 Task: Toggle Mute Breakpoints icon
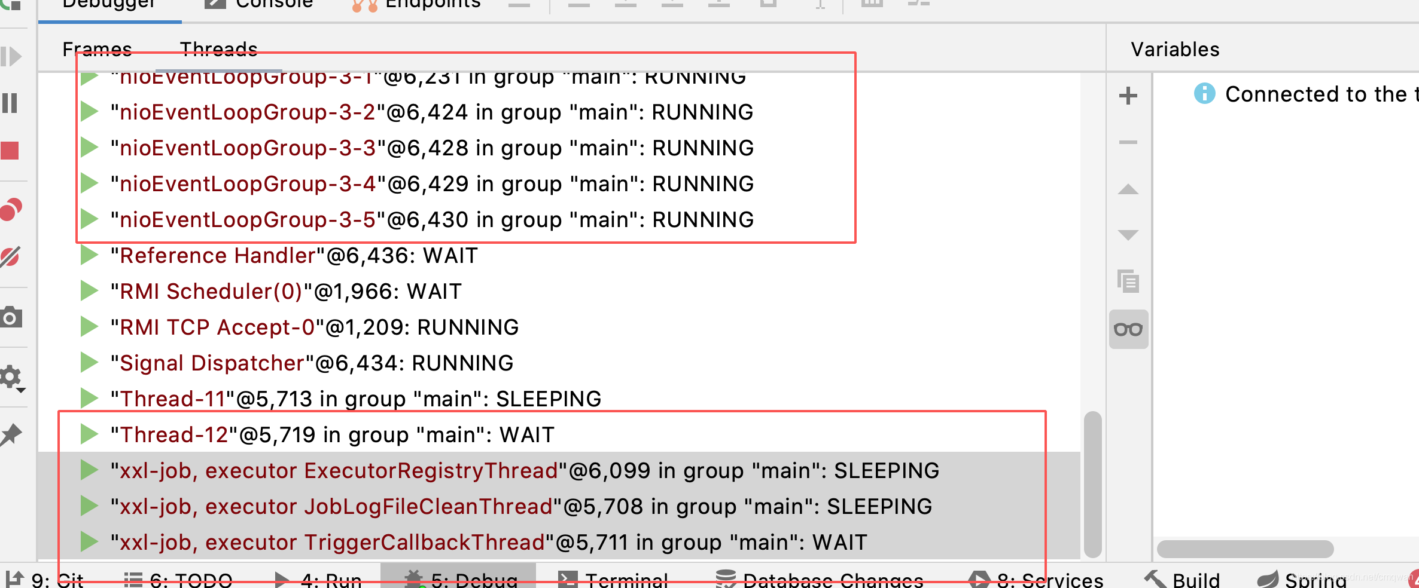11,257
